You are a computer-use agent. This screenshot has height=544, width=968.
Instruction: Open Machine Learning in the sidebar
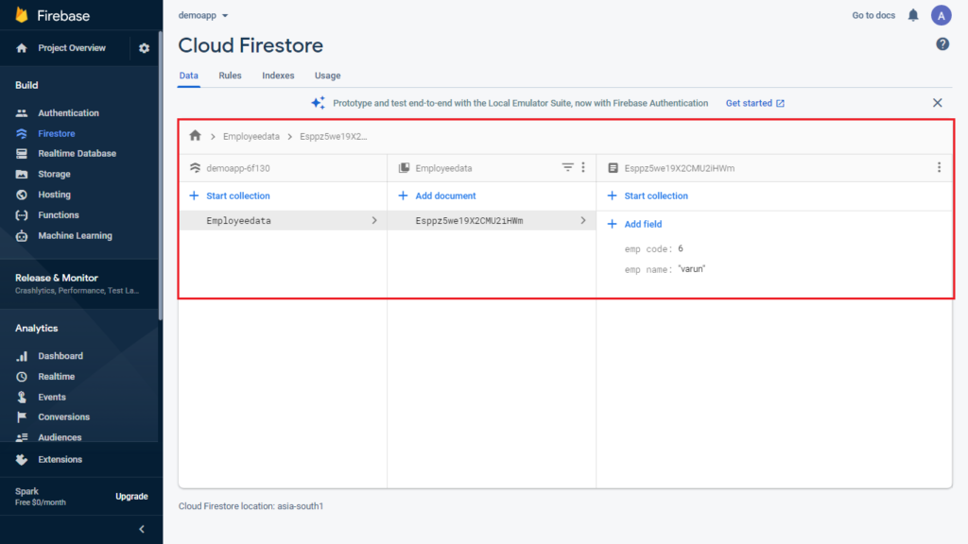click(x=76, y=235)
